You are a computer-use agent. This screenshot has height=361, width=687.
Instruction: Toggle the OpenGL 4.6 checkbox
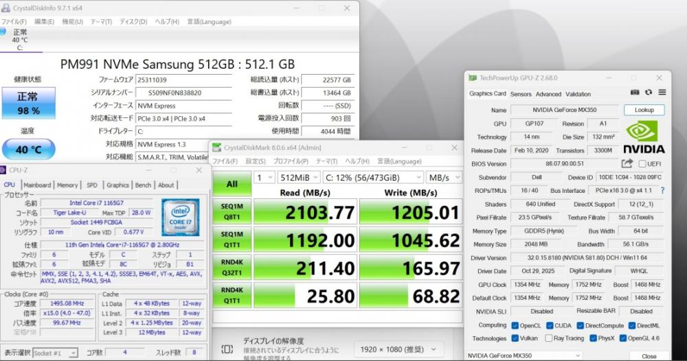click(x=623, y=338)
